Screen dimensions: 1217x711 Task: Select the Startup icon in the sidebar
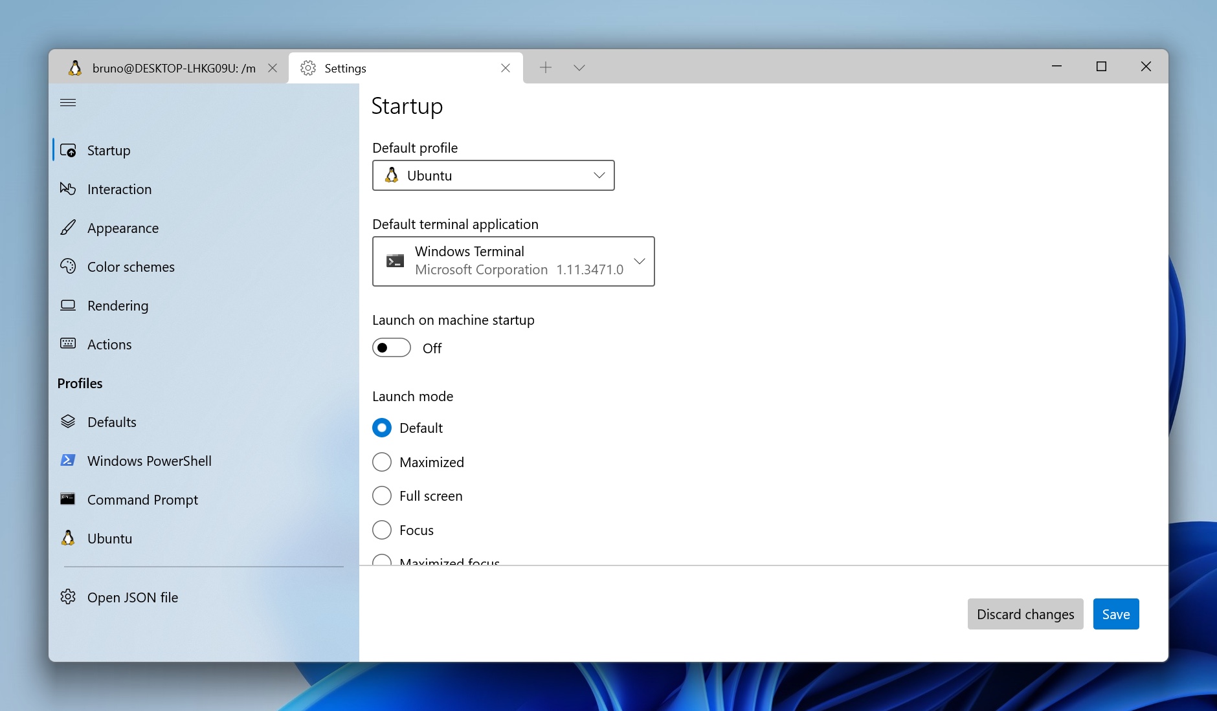point(68,150)
